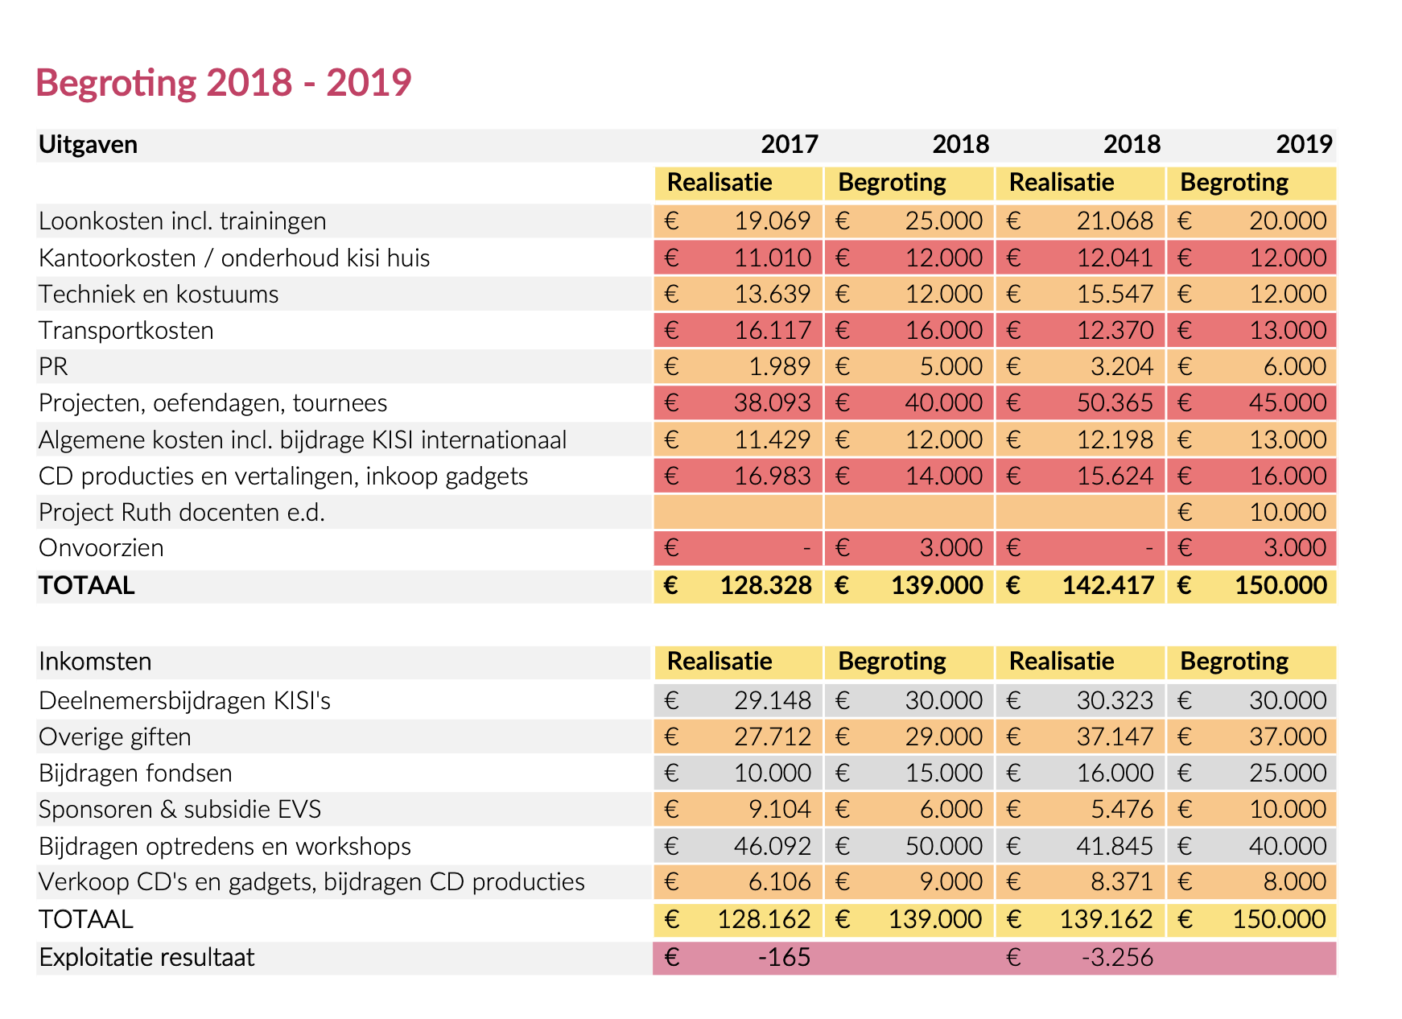Screen dimensions: 1402x1019
Task: Select Projecten, oefendagen, tournees label
Action: (x=213, y=403)
